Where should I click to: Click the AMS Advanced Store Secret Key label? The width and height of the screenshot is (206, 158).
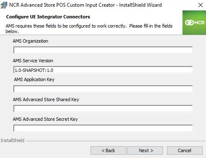pos(45,119)
